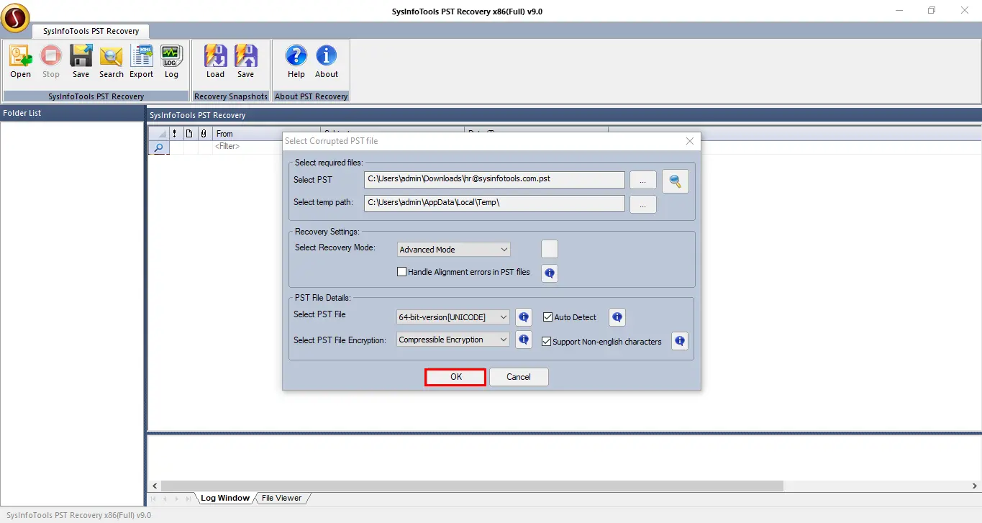Click the About toolbar icon

click(x=327, y=61)
